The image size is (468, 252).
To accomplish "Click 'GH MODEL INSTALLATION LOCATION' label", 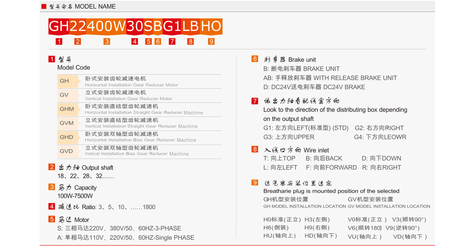I will pyautogui.click(x=304, y=206).
